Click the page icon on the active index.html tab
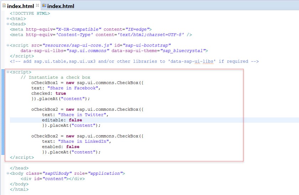 click(x=4, y=6)
